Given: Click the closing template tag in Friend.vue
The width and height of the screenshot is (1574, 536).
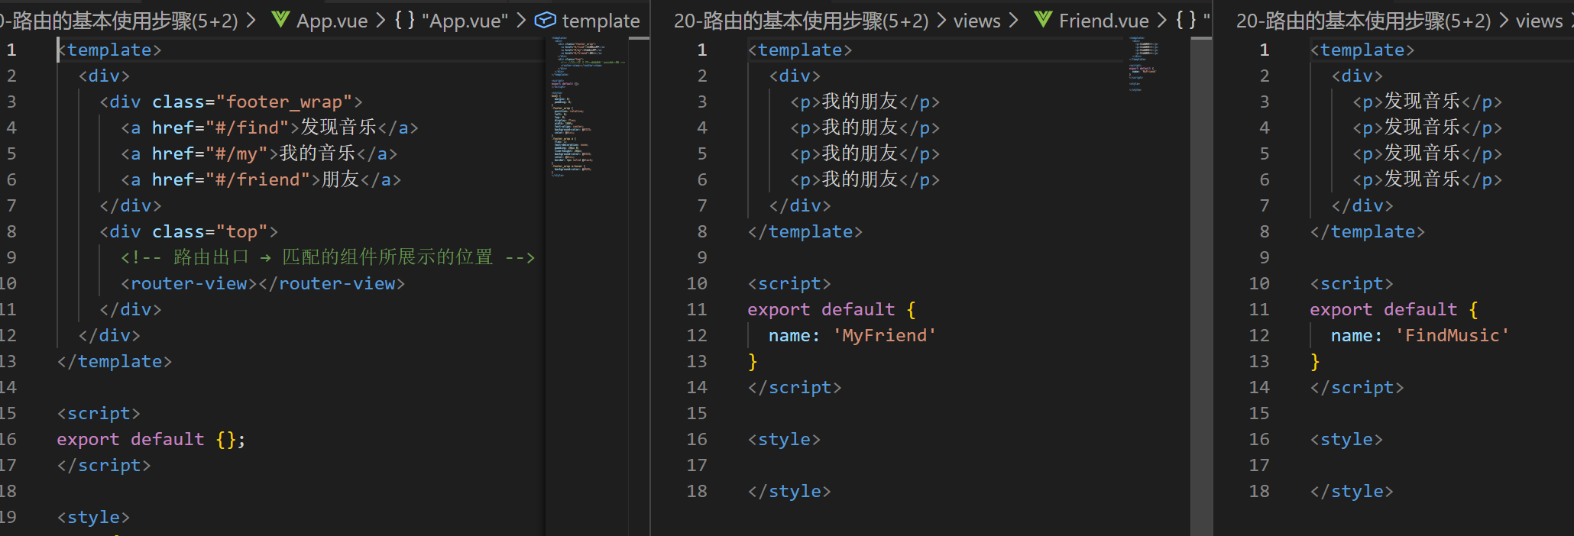Looking at the screenshot, I should [805, 231].
